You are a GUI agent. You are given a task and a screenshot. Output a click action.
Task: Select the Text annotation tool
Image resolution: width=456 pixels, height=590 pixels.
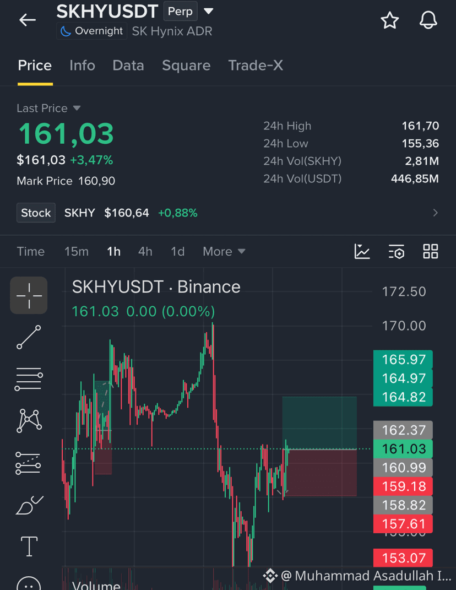pyautogui.click(x=29, y=546)
